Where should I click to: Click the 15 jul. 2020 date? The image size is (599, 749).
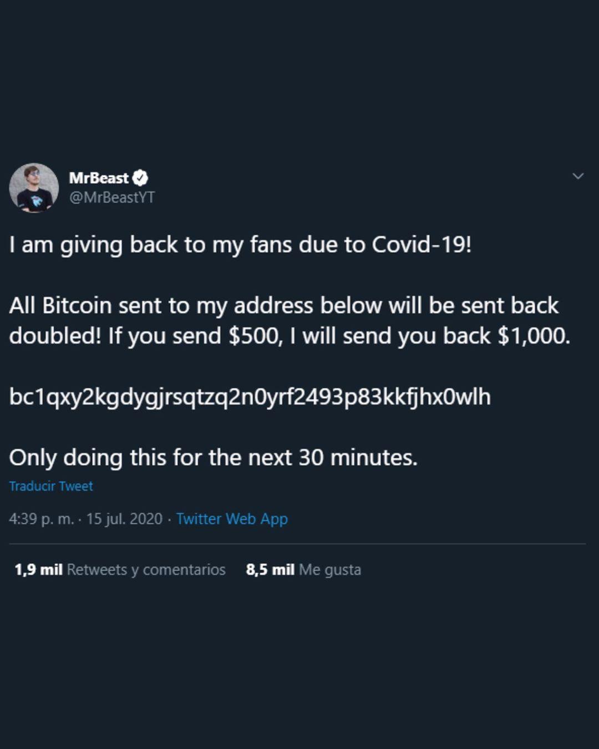(124, 519)
